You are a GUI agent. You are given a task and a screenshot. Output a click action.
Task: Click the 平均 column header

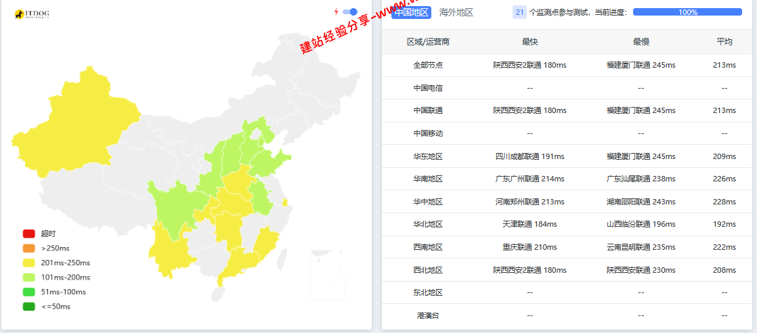724,42
